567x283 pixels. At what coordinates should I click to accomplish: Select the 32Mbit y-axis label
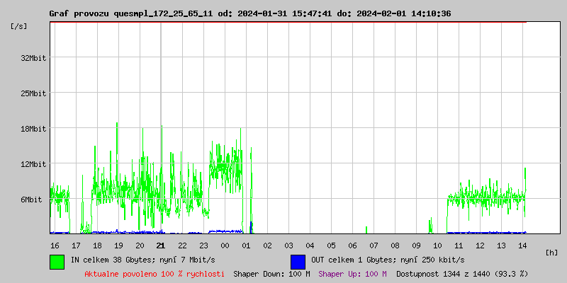point(33,58)
